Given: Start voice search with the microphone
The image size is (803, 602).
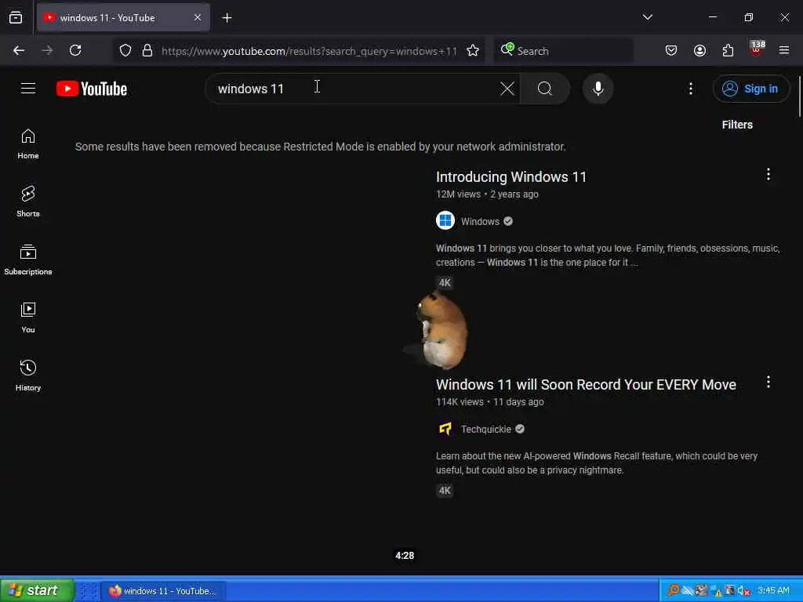Looking at the screenshot, I should [x=598, y=89].
